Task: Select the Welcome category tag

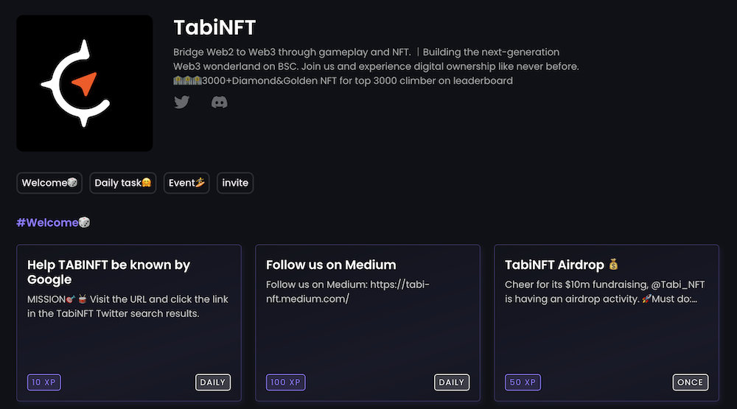Action: coord(50,183)
